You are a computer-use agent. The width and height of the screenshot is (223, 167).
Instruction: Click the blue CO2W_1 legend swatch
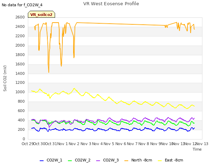(x=41, y=161)
